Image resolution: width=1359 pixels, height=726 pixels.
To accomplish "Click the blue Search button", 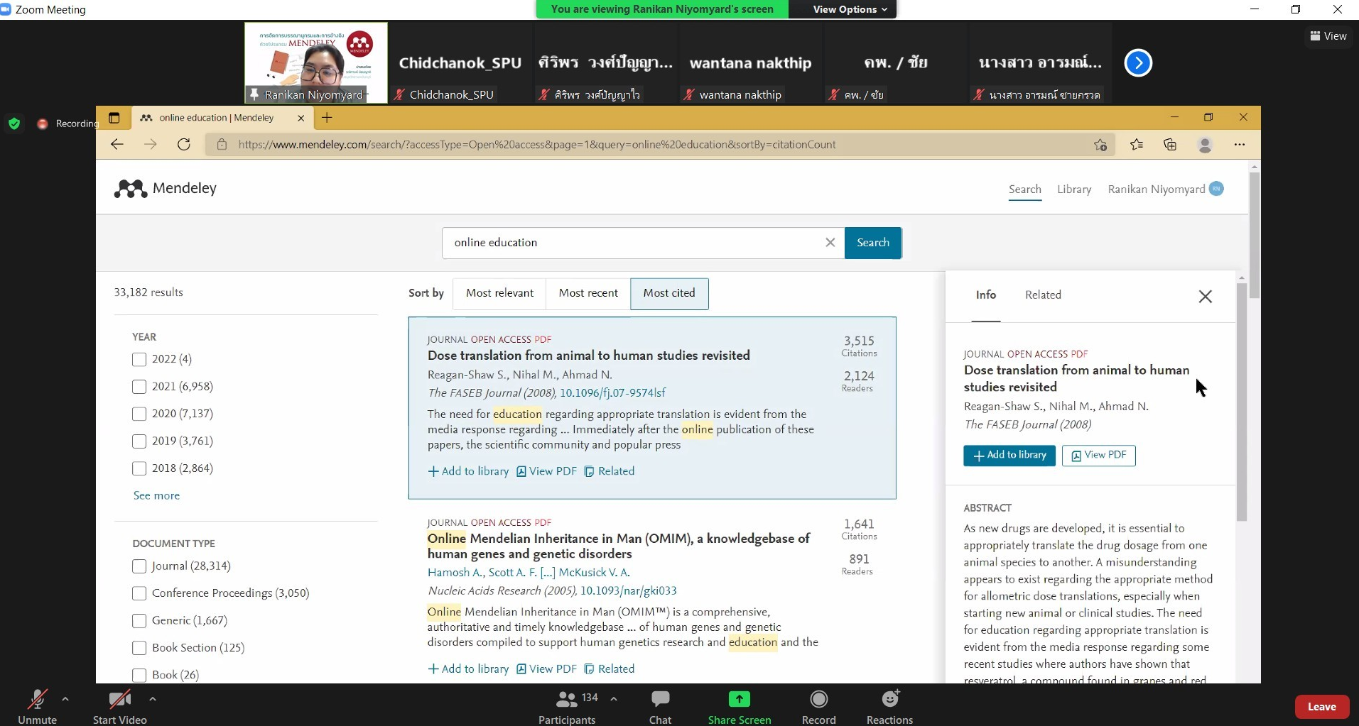I will 873,243.
